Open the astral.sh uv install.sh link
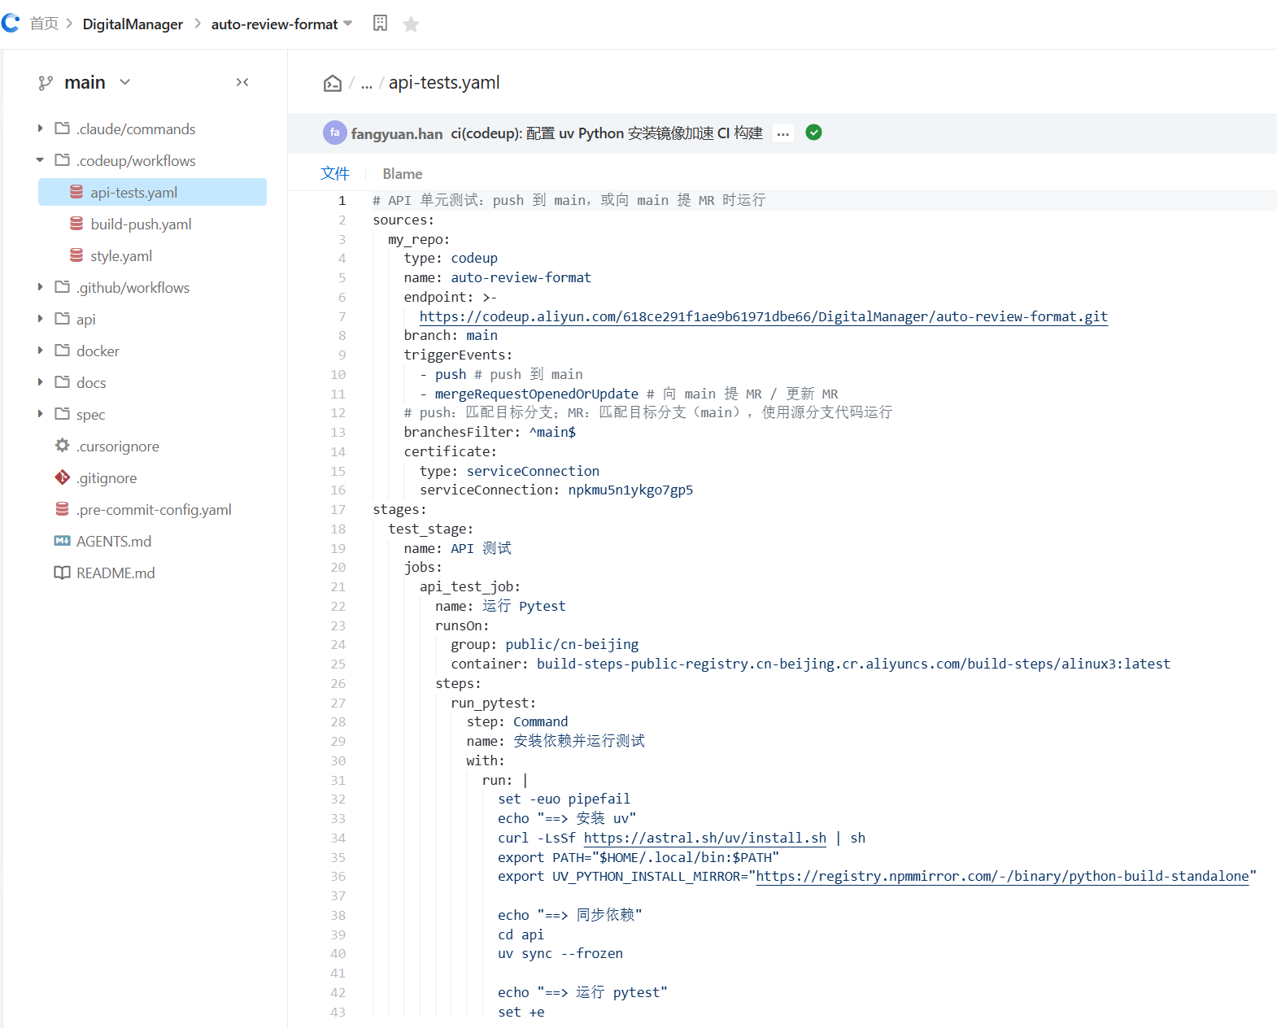1277x1028 pixels. (705, 838)
